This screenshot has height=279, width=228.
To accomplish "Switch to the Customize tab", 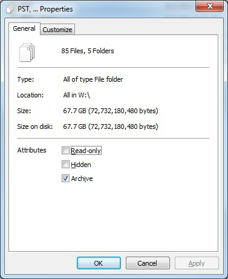I will tap(57, 30).
